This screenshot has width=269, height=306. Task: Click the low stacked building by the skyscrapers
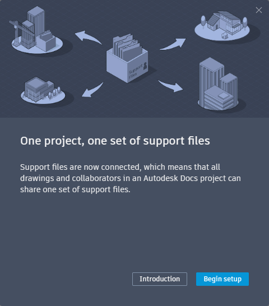219,98
